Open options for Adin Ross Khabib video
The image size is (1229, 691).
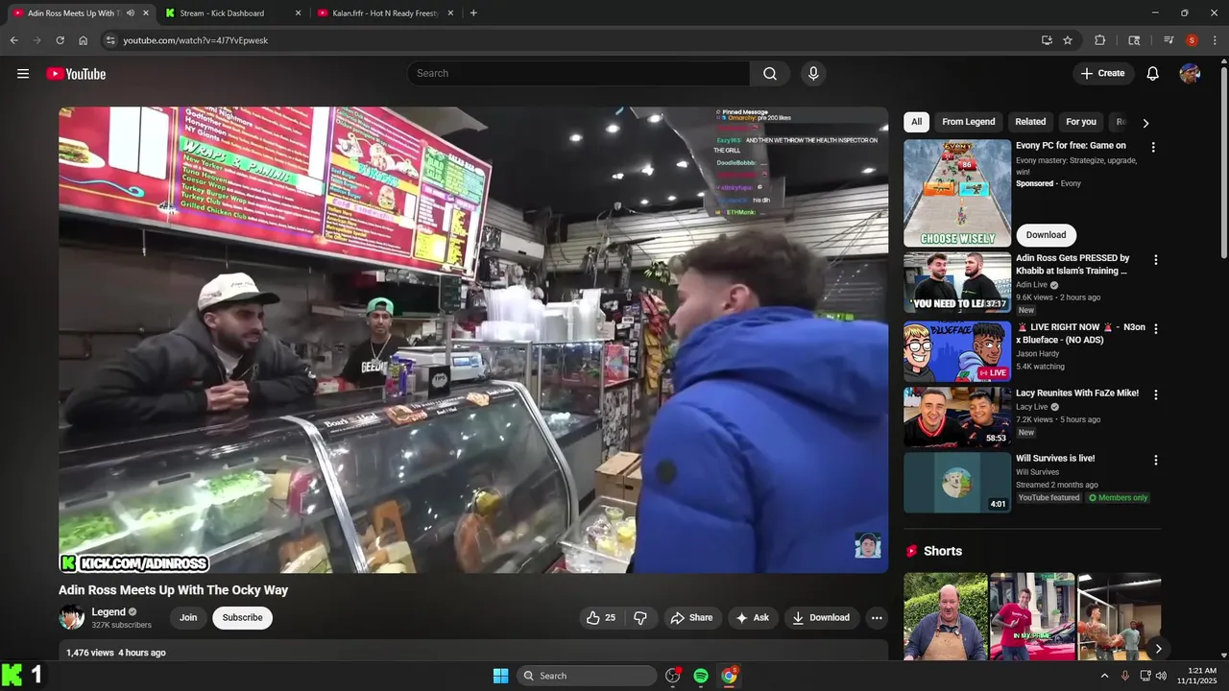tap(1156, 260)
